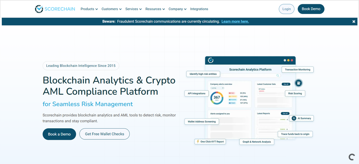Screen dimensions: 359x164
Task: Expand the Customers menu
Action: [111, 9]
